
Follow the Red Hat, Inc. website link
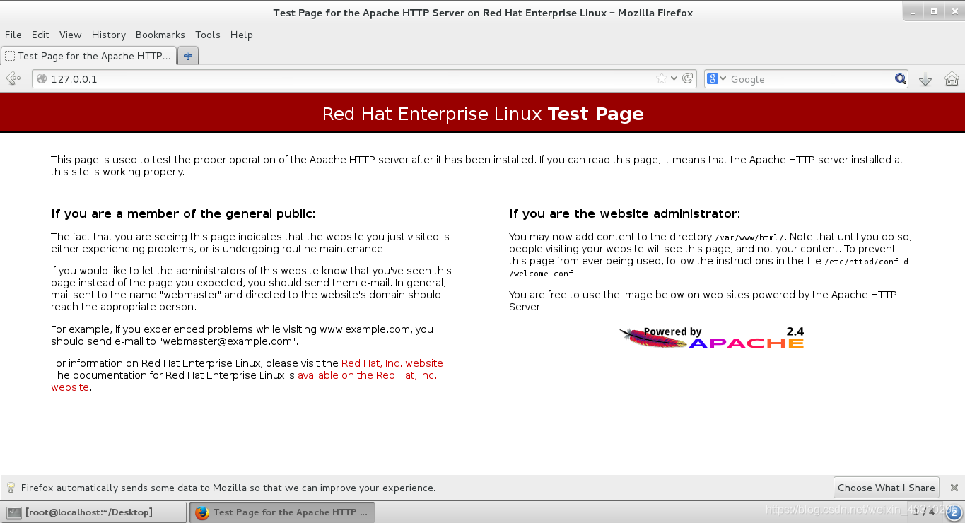pos(392,363)
